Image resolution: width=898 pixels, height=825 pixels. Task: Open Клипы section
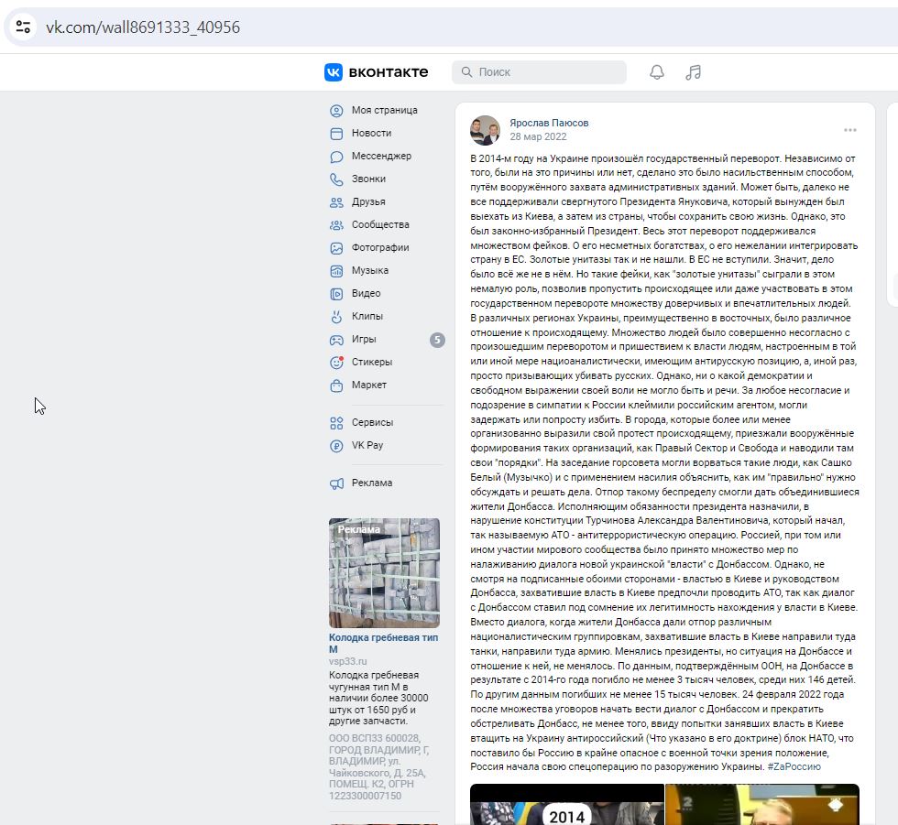point(367,316)
